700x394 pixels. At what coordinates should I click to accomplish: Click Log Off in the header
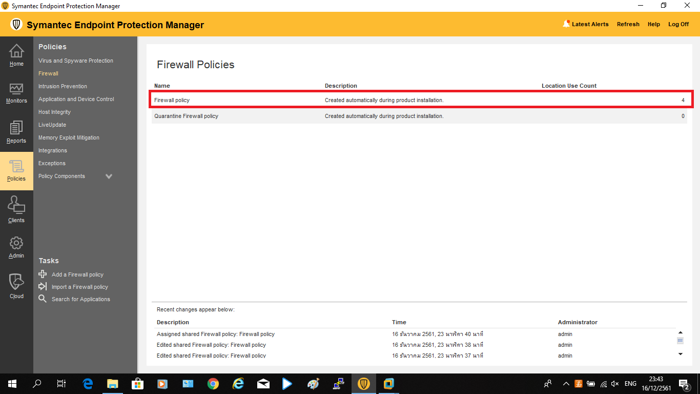[678, 24]
